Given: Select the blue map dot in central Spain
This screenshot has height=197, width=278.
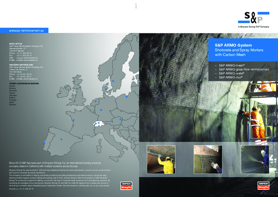Looking at the screenshot, I should [62, 139].
